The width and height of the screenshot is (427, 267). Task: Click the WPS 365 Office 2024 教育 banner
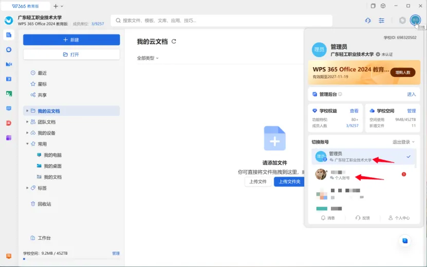click(x=364, y=73)
